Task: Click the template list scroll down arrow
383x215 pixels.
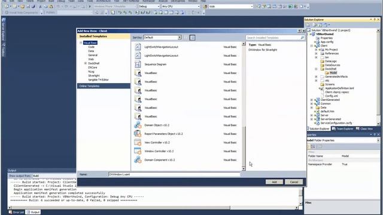Action: pyautogui.click(x=244, y=168)
